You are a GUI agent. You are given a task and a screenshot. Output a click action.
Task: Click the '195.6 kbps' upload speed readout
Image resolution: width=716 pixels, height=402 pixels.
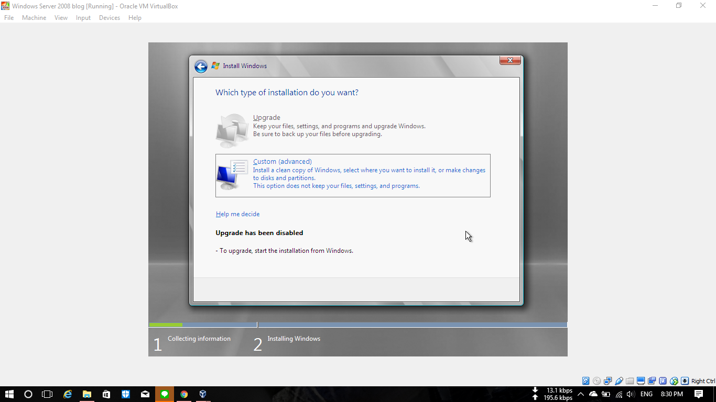pyautogui.click(x=558, y=398)
